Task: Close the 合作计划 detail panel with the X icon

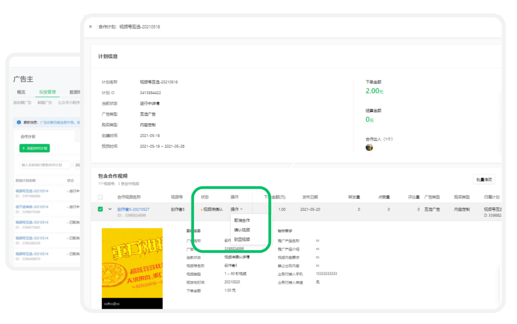Action: coord(90,27)
